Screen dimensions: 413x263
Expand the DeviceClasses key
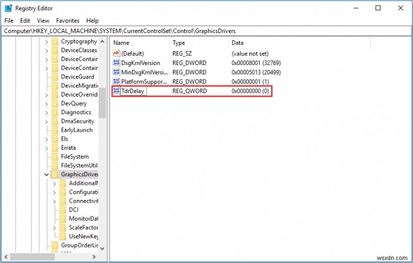pos(46,50)
